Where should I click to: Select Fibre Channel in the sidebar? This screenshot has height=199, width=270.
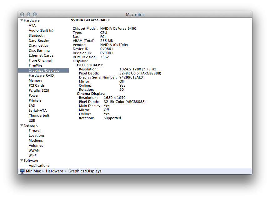click(x=40, y=60)
